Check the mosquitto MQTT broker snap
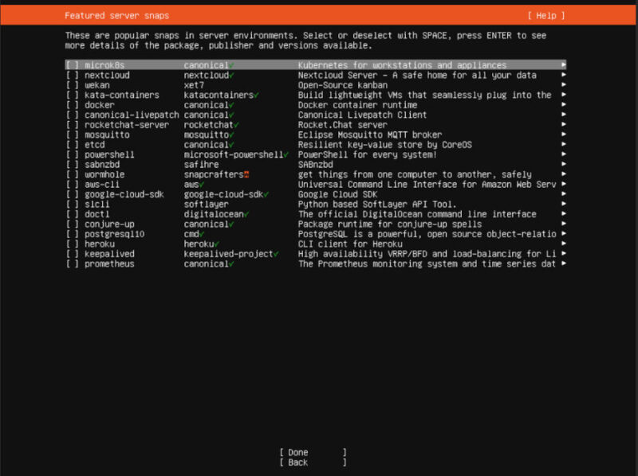This screenshot has height=476, width=638. (x=69, y=135)
